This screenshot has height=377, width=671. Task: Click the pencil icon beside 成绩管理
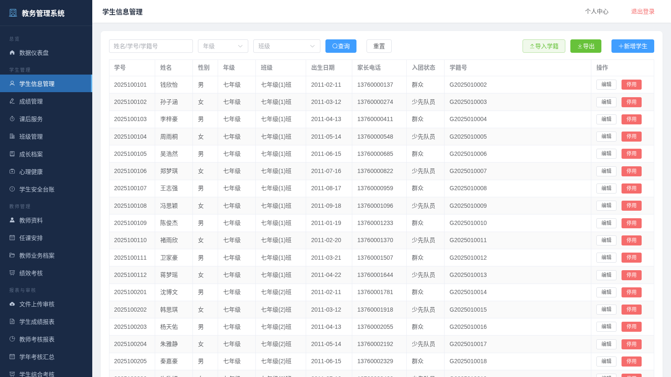[x=12, y=101]
